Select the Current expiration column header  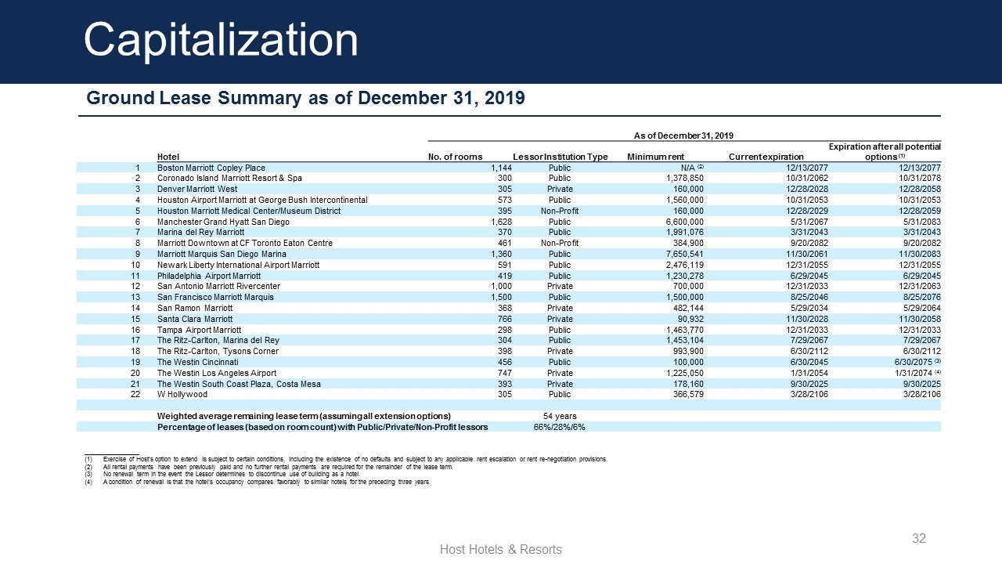click(766, 157)
